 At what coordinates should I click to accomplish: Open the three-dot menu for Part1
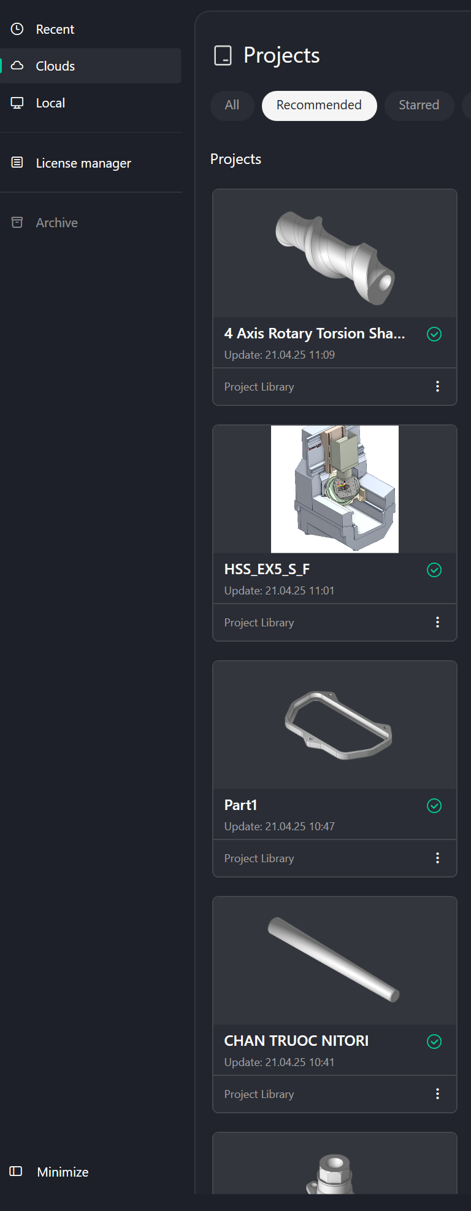pos(437,858)
